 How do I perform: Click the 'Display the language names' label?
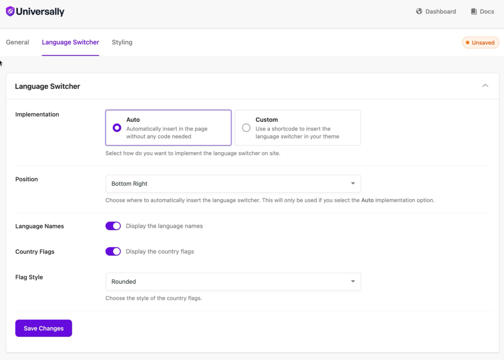(164, 226)
